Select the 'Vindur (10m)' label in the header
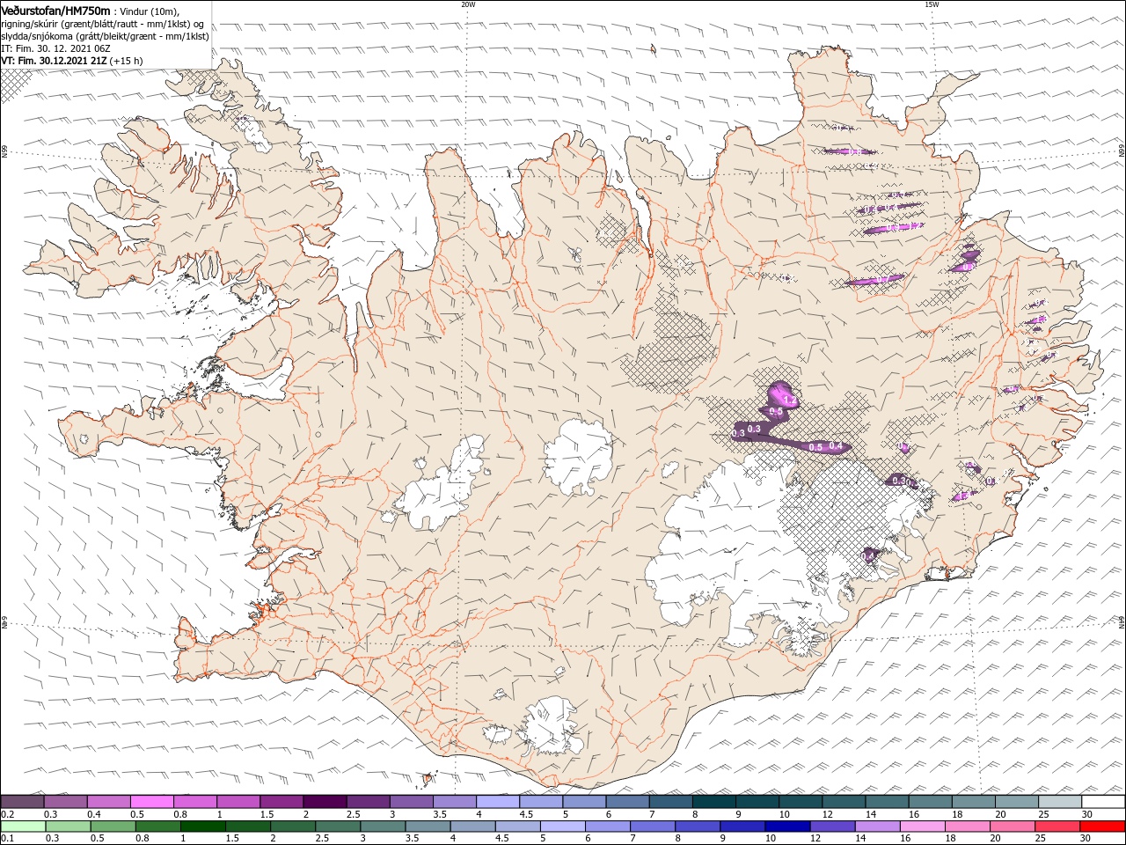The width and height of the screenshot is (1126, 845). click(x=150, y=11)
